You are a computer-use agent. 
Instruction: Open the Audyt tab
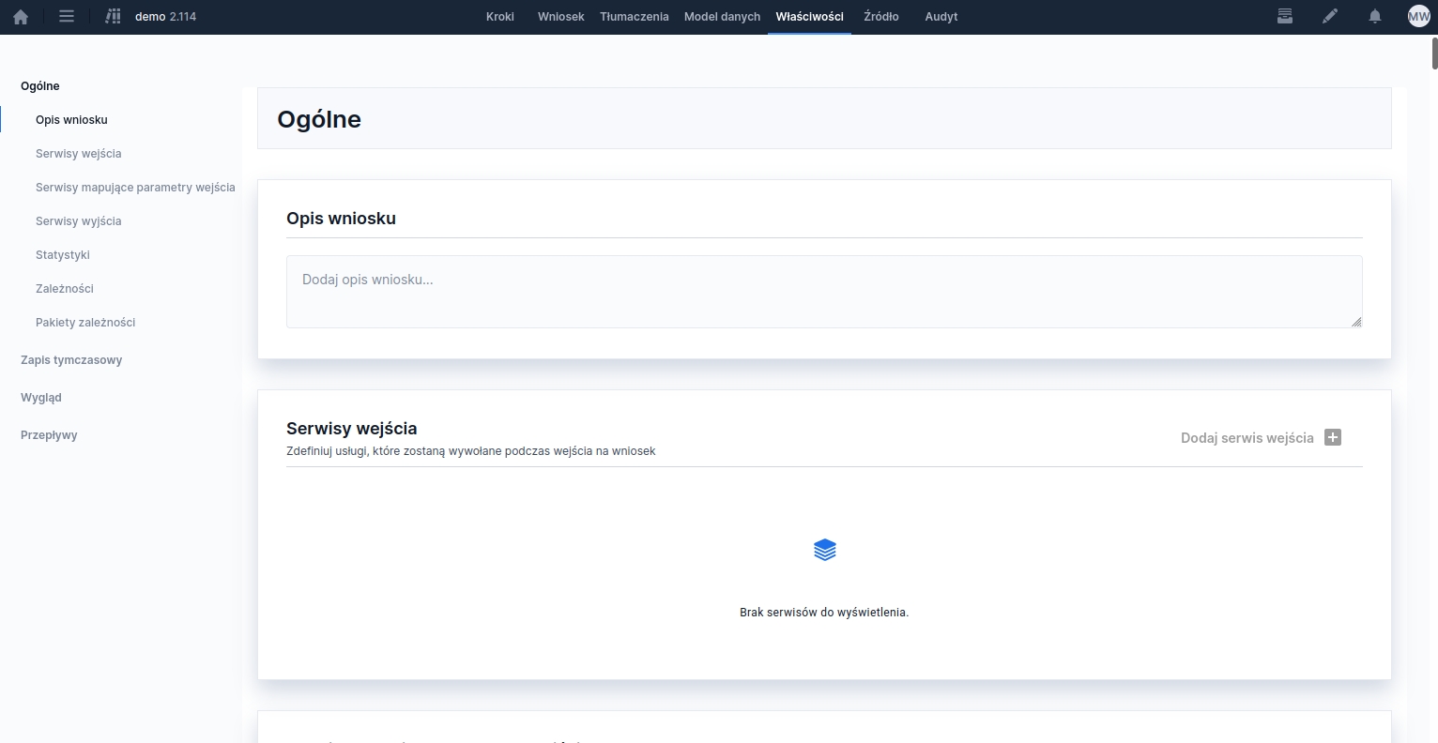[x=941, y=17]
